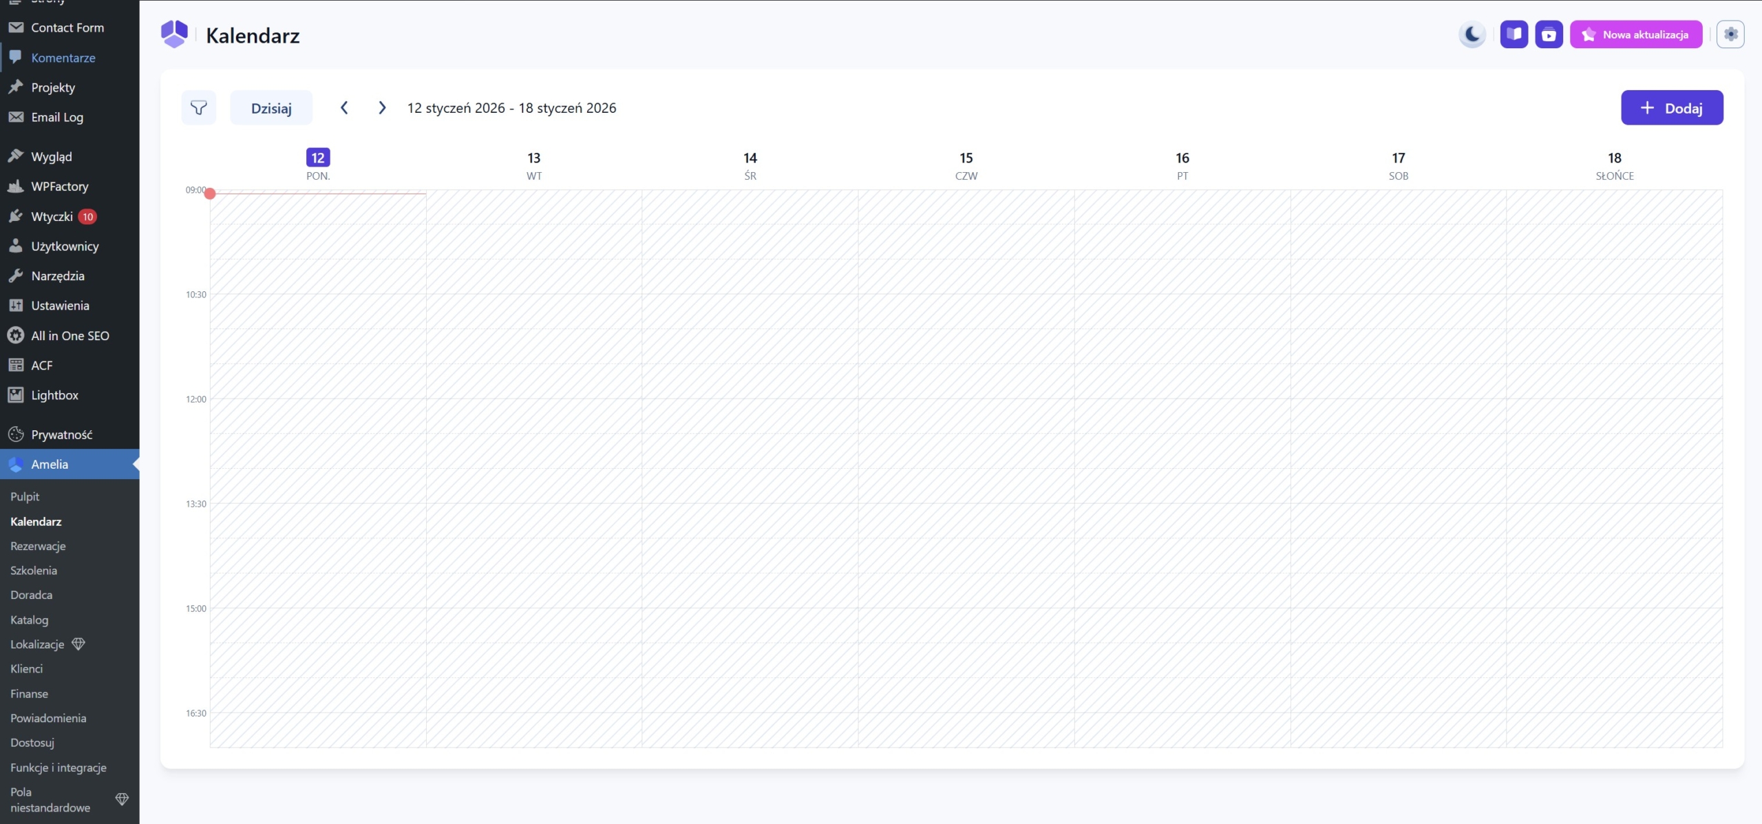
Task: Select the highlighted day 12 Monday header
Action: point(318,158)
